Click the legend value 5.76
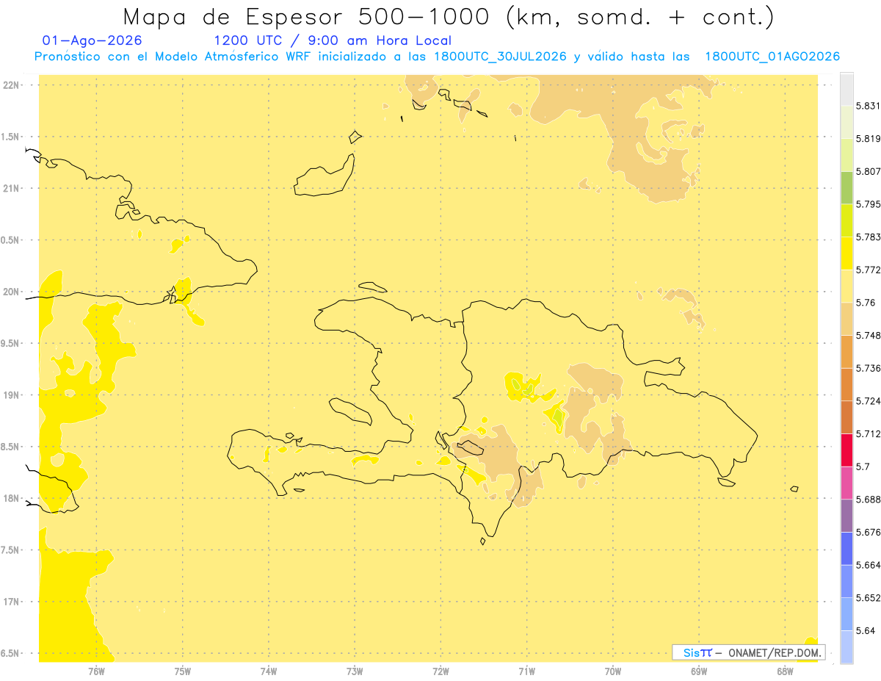The image size is (881, 681). pyautogui.click(x=865, y=303)
